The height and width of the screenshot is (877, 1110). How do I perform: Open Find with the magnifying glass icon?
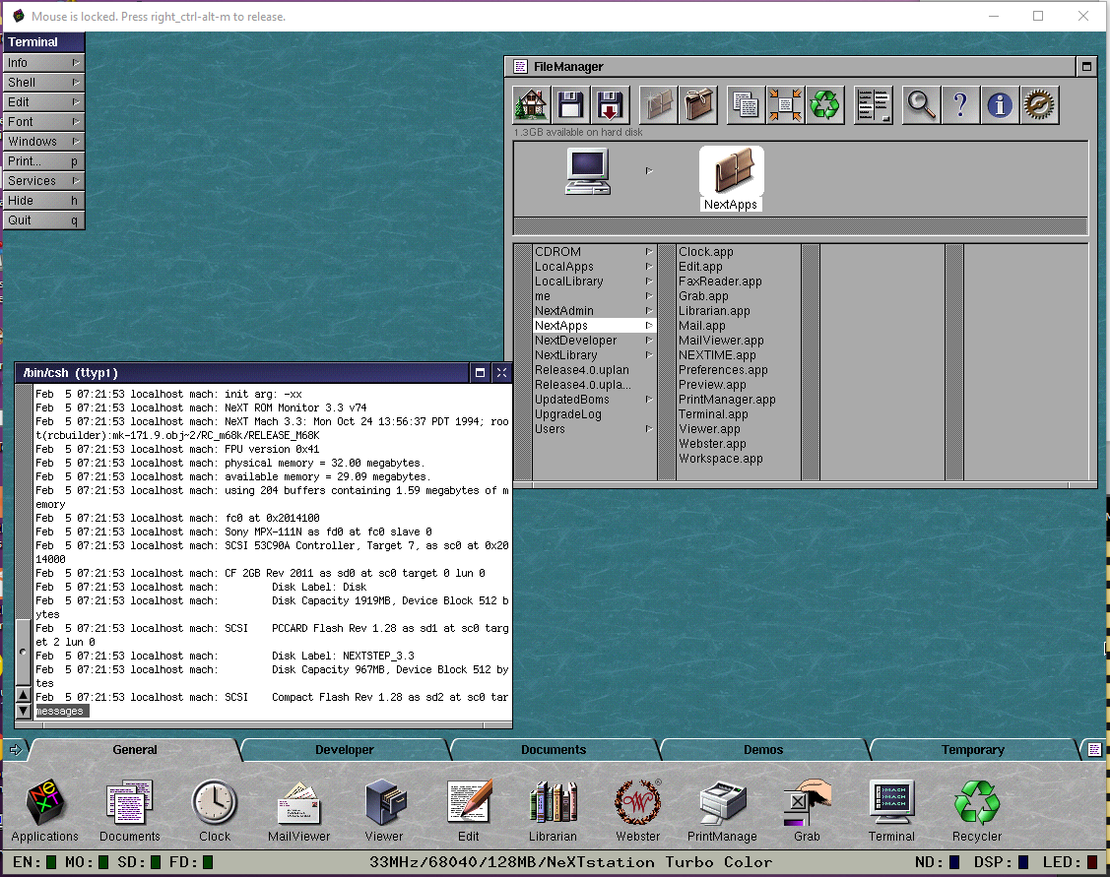coord(921,104)
